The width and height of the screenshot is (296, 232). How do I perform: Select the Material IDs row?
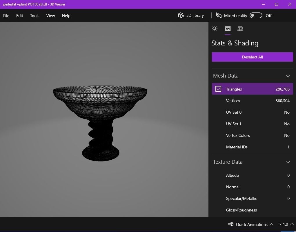253,147
